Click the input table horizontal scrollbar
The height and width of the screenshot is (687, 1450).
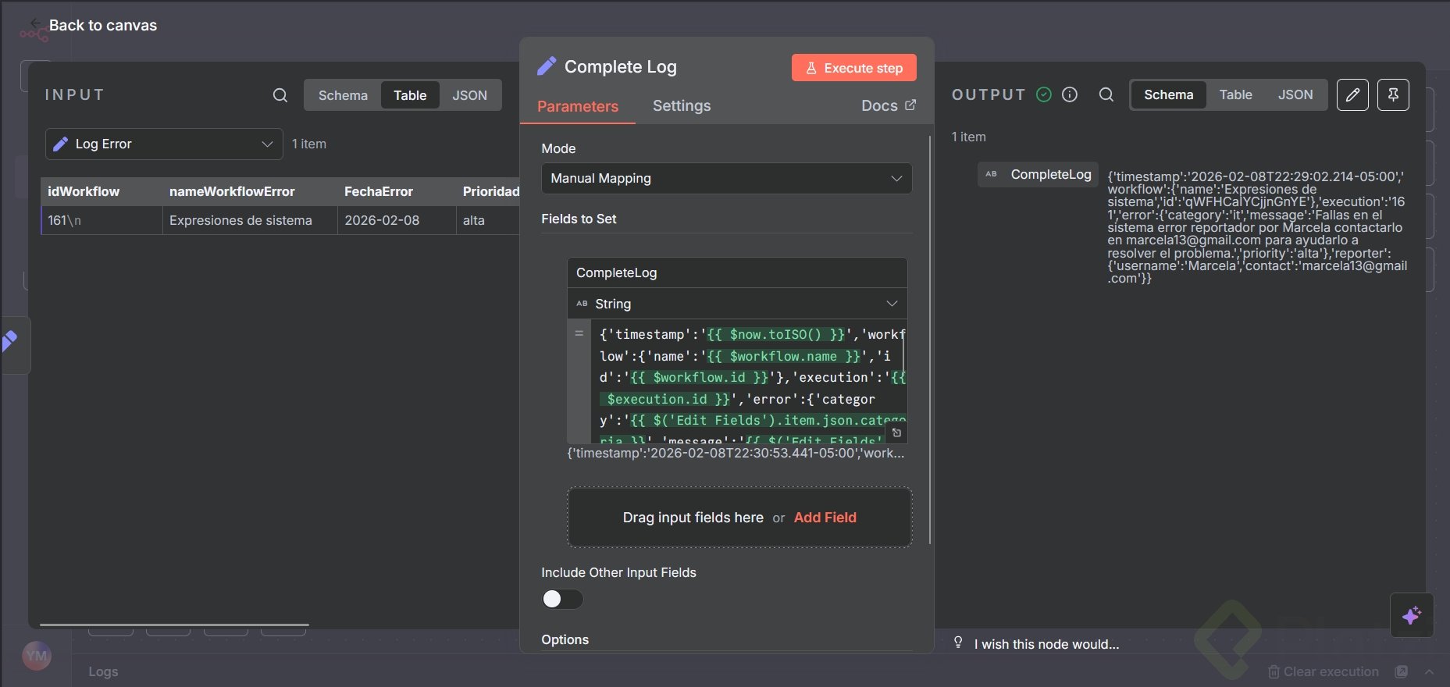click(174, 625)
